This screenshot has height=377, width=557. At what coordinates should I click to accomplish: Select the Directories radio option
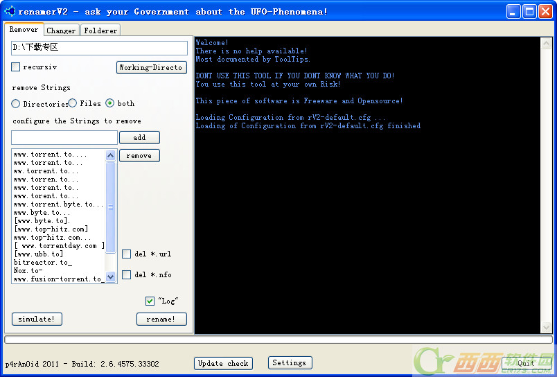pos(16,104)
